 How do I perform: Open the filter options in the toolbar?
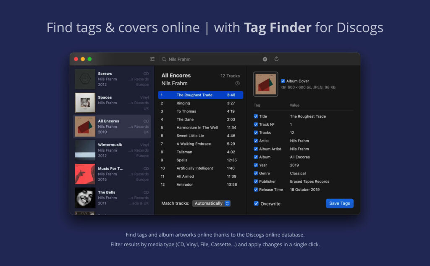pos(152,59)
